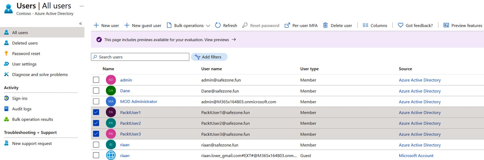Click the Refresh circular arrow icon
The height and width of the screenshot is (160, 484).
coord(218,25)
